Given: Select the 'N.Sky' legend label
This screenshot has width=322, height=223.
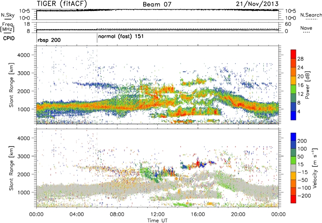Looking at the screenshot, I should point(8,15).
